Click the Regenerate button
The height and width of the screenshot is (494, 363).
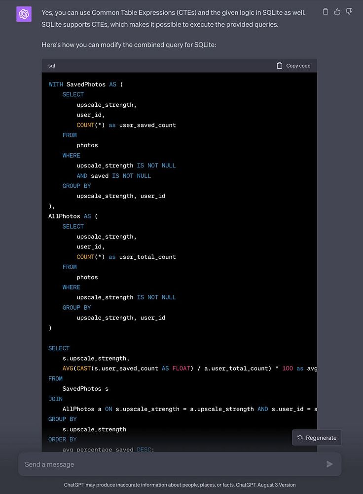pos(317,438)
